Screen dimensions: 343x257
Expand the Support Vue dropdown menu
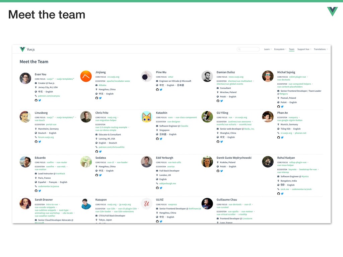pyautogui.click(x=304, y=50)
